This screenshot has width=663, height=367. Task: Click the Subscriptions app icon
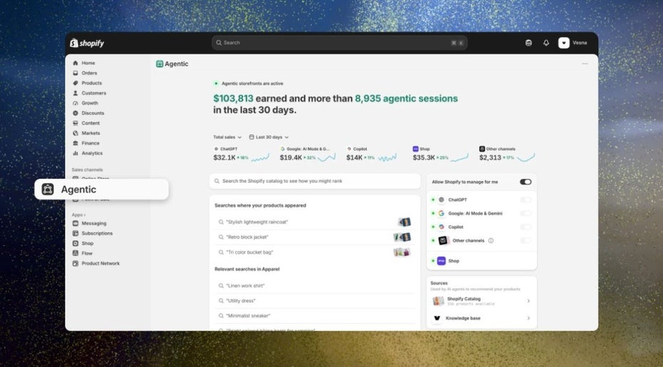[x=76, y=234]
